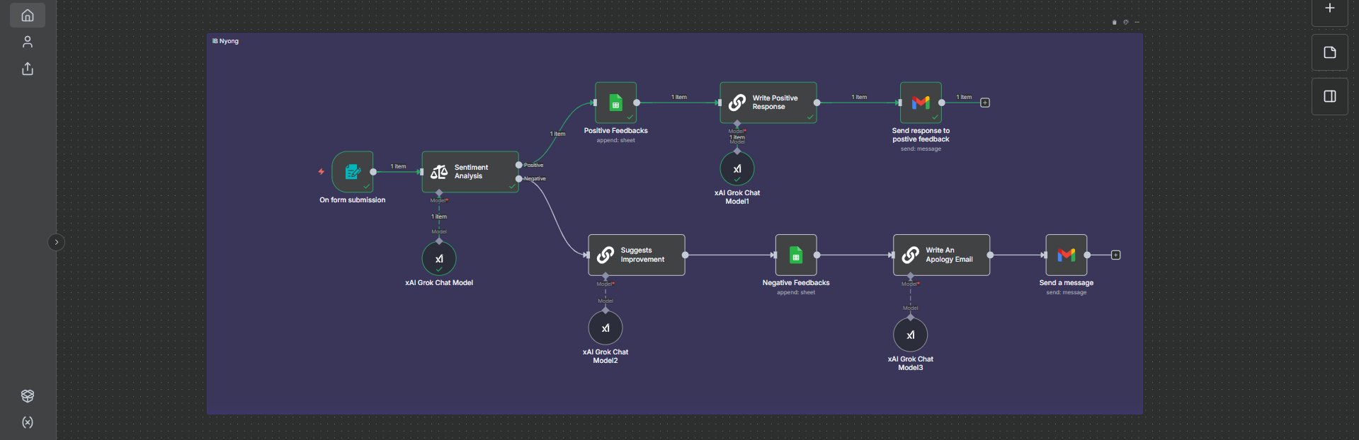The width and height of the screenshot is (1359, 440).
Task: Open the sticky note color picker
Action: [x=1125, y=23]
